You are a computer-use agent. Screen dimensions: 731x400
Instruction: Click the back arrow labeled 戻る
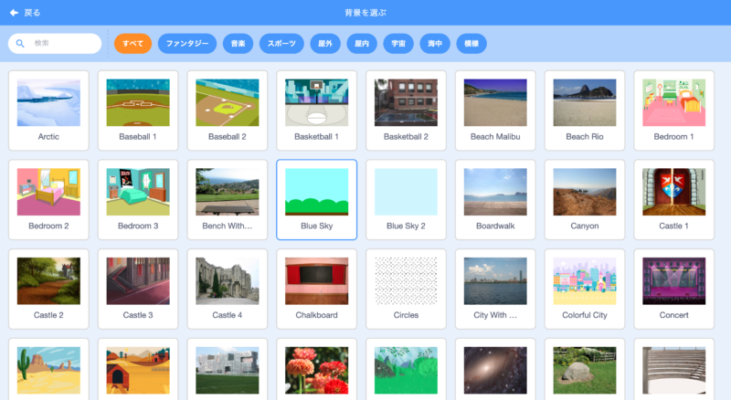(25, 13)
